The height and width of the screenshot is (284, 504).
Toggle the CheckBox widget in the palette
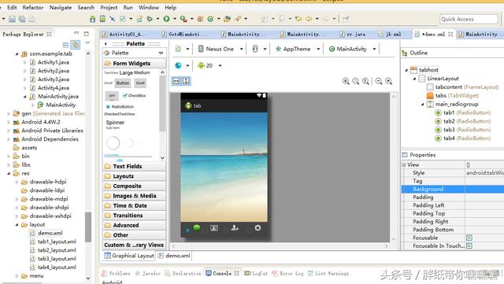(135, 95)
